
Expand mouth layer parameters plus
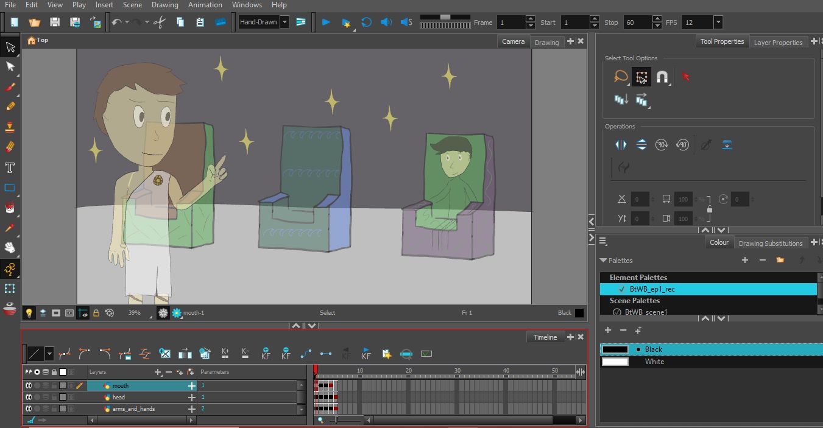(x=192, y=385)
